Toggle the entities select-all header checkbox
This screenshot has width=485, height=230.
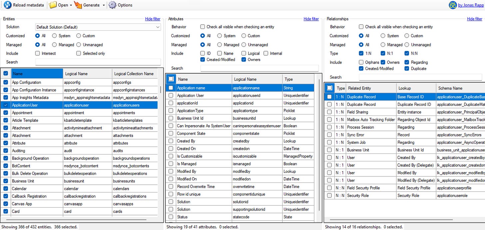click(6, 74)
